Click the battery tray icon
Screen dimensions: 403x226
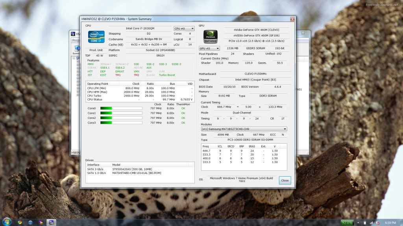point(365,223)
